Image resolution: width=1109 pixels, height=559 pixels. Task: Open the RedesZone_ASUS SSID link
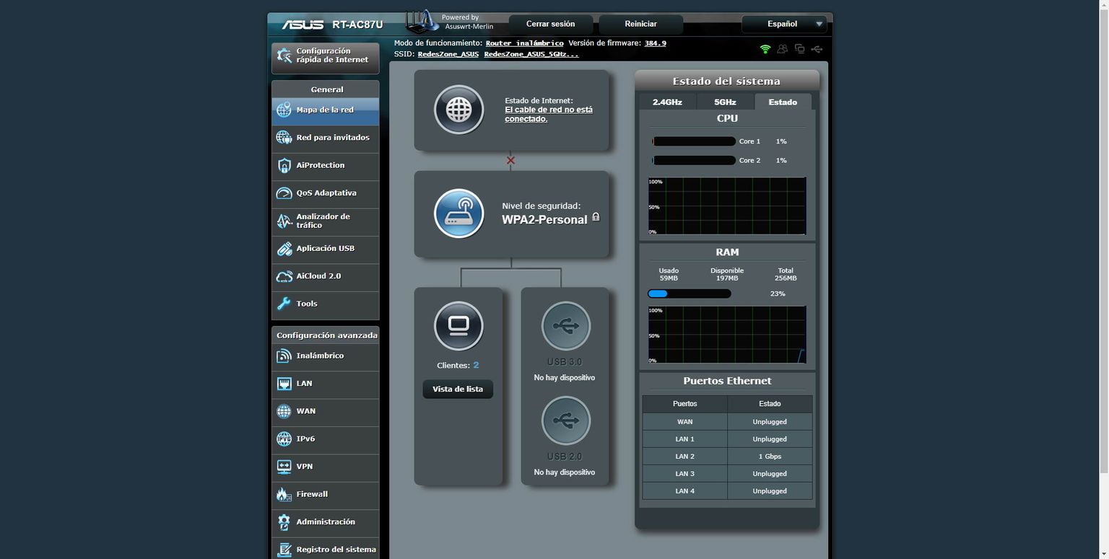[448, 54]
